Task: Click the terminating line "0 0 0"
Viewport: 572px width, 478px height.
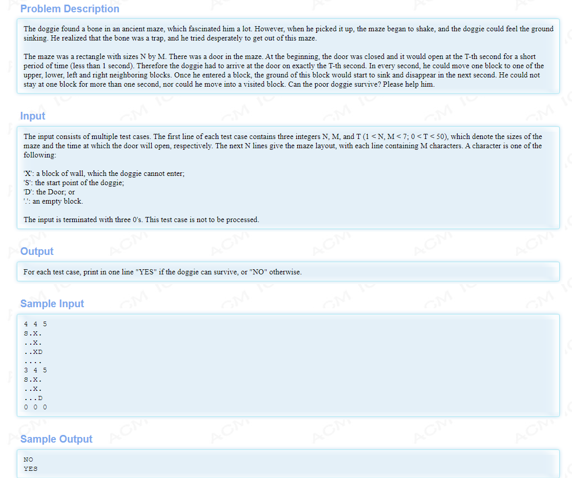Action: click(x=35, y=407)
